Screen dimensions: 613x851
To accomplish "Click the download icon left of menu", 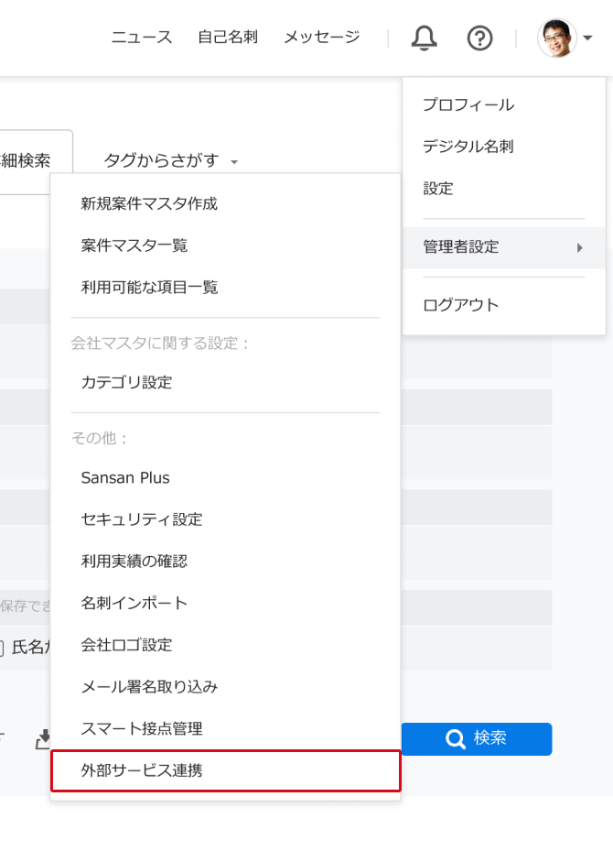I will pyautogui.click(x=43, y=738).
